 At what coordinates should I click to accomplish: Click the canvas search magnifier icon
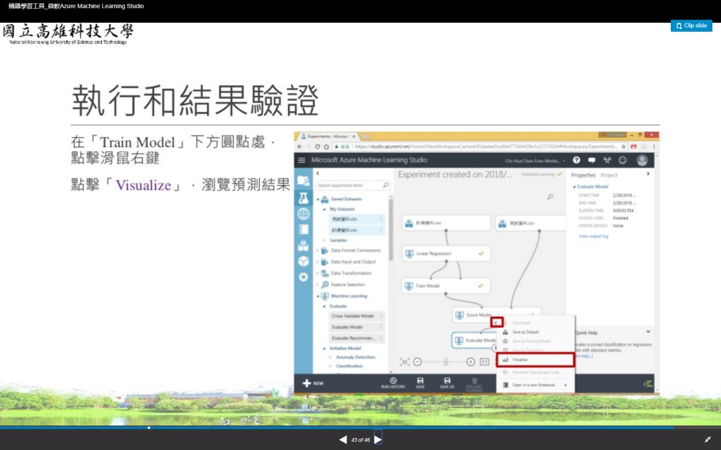coord(550,197)
